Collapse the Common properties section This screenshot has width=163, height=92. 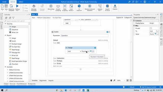click(x=134, y=21)
